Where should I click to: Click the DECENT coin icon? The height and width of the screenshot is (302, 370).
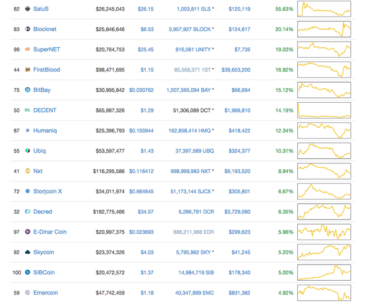coord(28,110)
